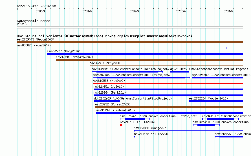Open esv3411932 variant label
This screenshot has width=251, height=156.
coord(226,116)
